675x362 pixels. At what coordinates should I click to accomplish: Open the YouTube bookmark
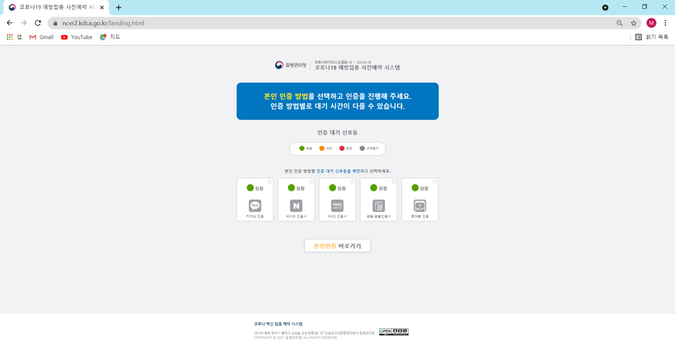coord(77,37)
